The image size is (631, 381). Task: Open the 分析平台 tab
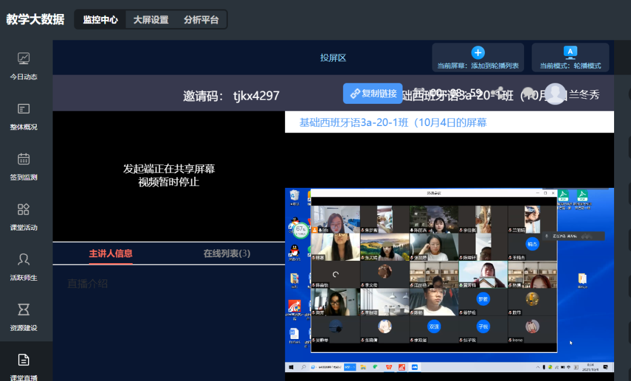[x=201, y=19]
